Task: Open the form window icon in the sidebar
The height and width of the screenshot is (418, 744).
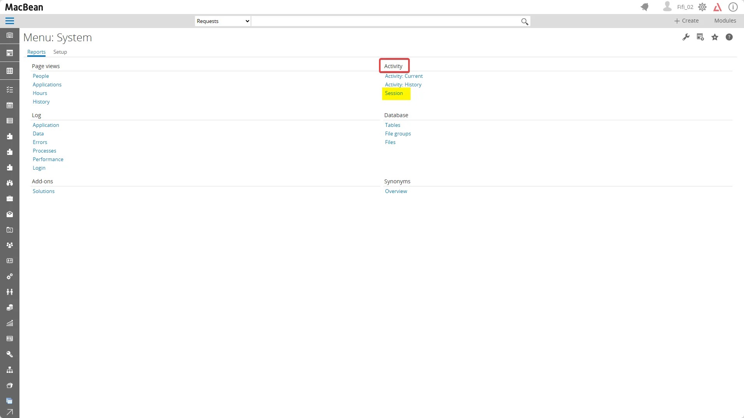Action: (x=10, y=53)
